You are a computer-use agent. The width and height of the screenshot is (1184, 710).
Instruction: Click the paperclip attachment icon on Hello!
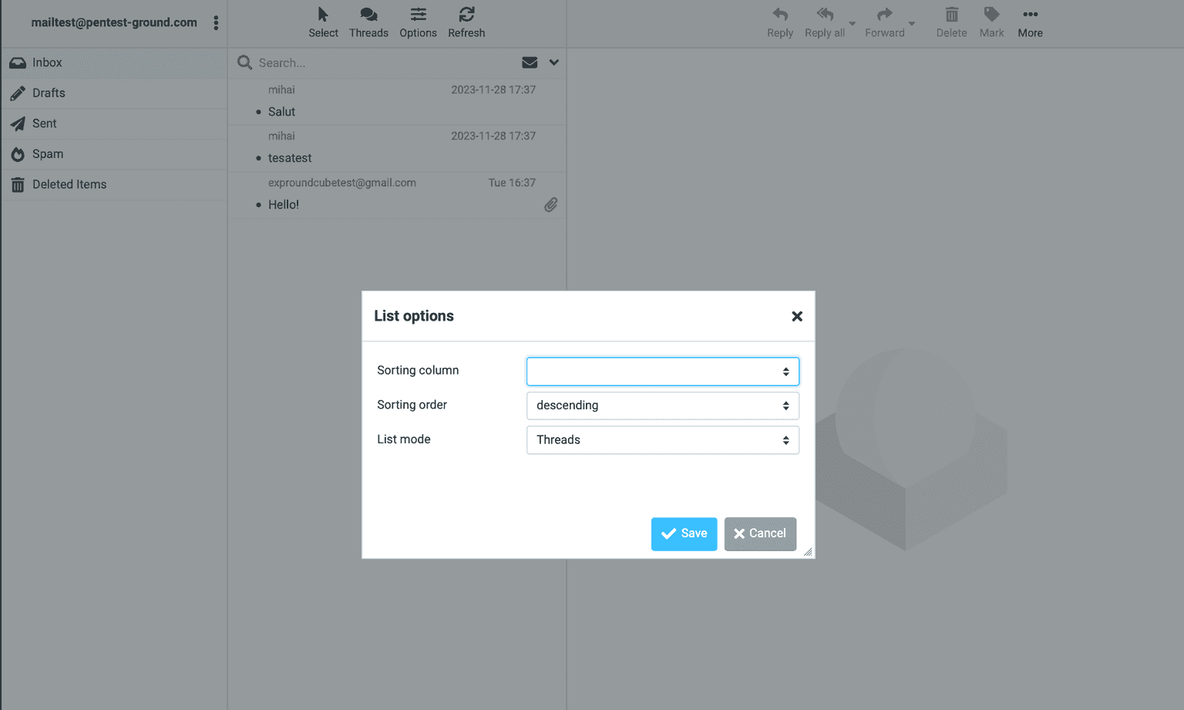550,205
